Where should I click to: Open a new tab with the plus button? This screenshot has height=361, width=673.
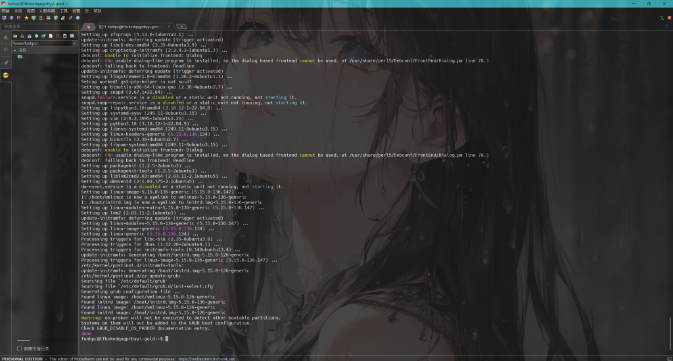pyautogui.click(x=181, y=26)
